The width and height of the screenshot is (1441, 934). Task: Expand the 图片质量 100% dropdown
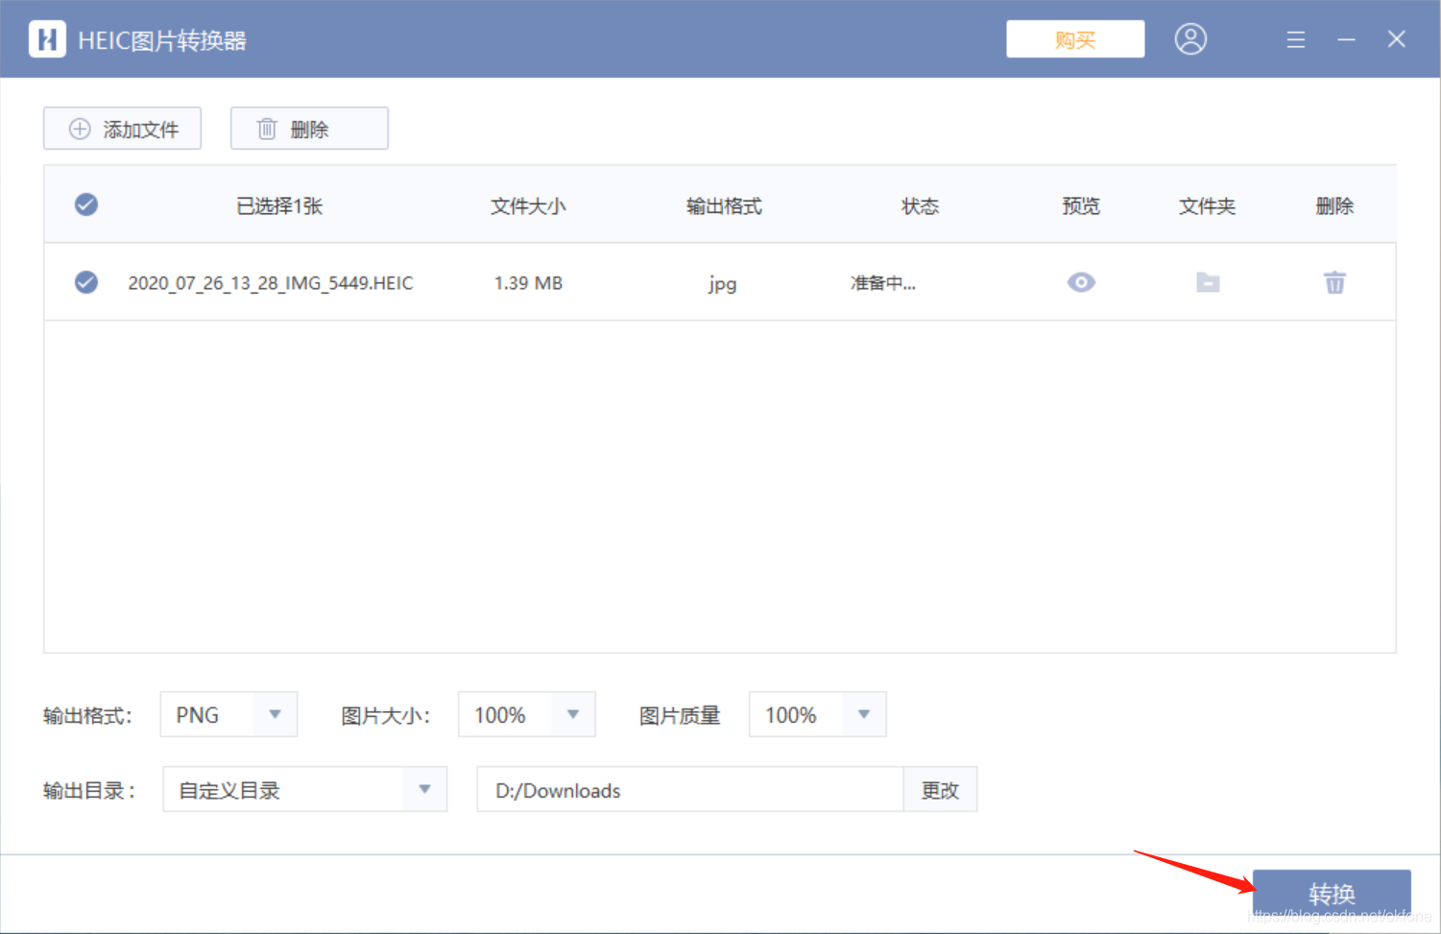point(818,714)
